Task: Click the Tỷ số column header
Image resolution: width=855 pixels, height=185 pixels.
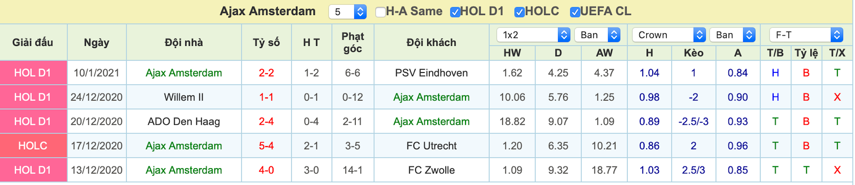Action: (266, 42)
